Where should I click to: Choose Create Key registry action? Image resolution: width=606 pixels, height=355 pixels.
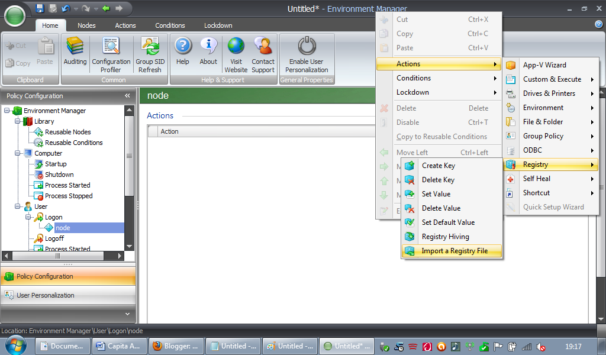452,166
